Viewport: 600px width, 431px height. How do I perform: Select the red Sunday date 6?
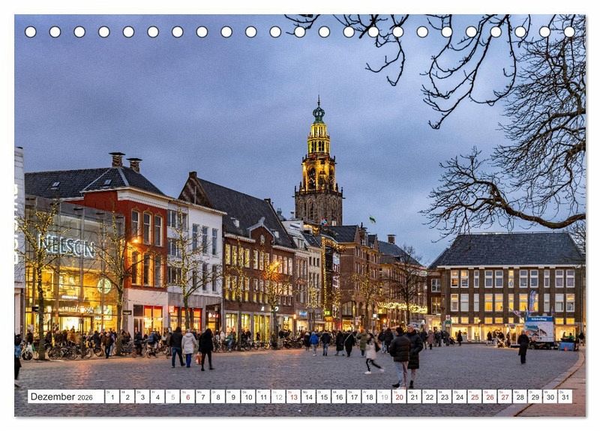187,397
